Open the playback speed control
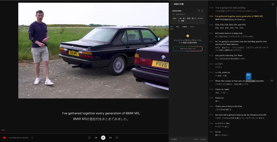This screenshot has height=142, width=277. click(117, 138)
